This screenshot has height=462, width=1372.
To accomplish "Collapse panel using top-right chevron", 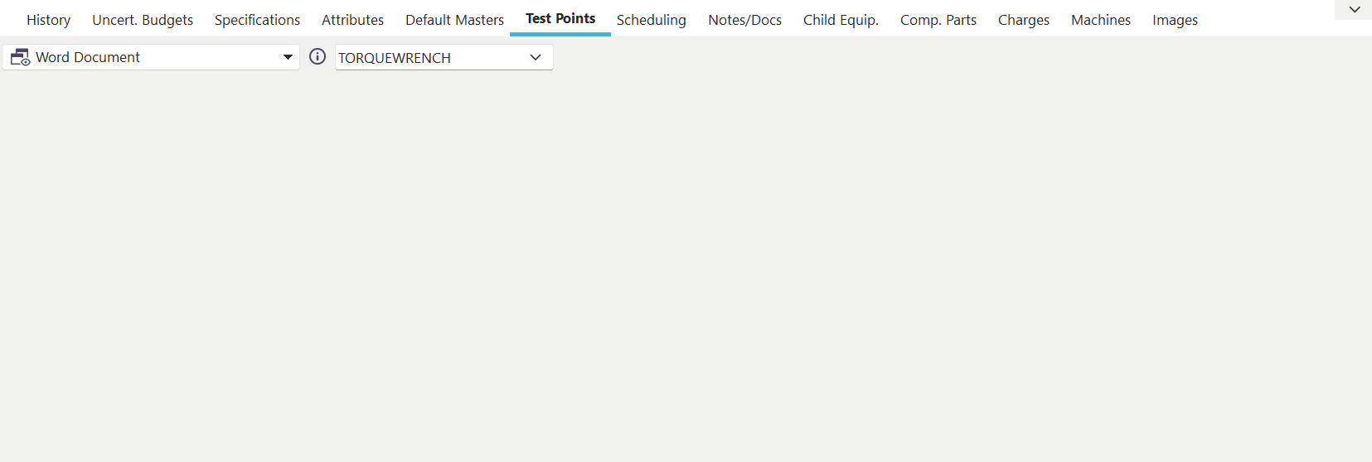I will (x=1355, y=10).
